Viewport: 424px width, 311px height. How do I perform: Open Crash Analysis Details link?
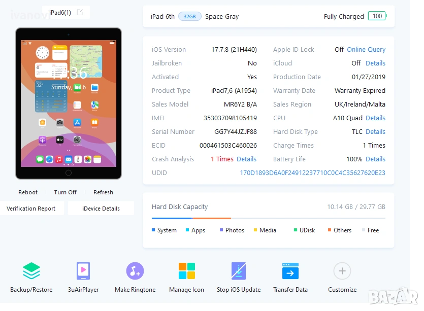click(x=246, y=159)
